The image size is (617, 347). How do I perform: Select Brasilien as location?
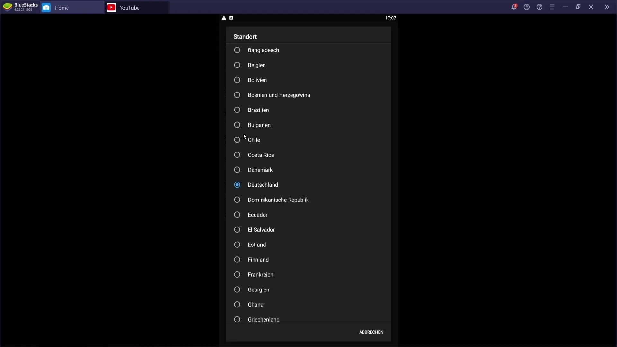click(237, 110)
